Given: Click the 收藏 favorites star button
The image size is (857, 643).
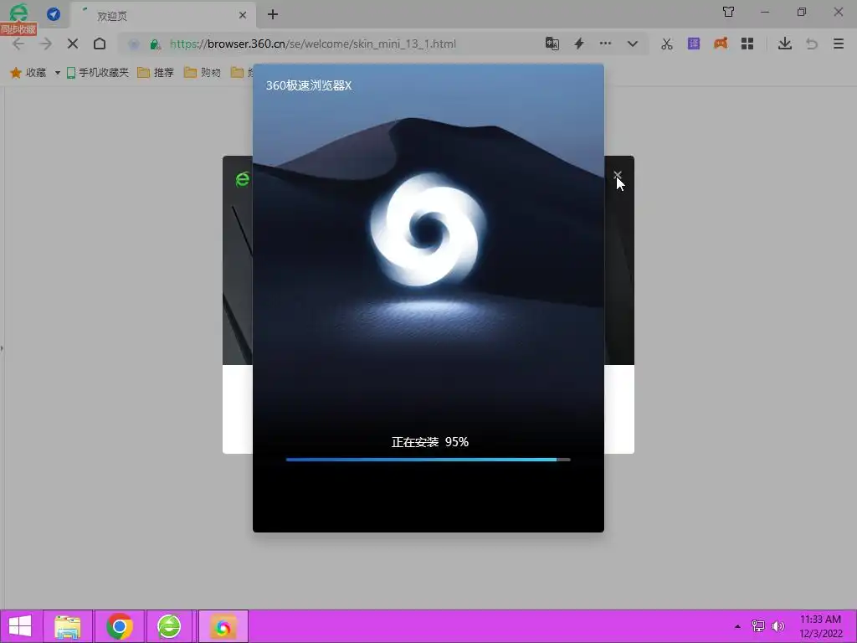Looking at the screenshot, I should pyautogui.click(x=28, y=72).
